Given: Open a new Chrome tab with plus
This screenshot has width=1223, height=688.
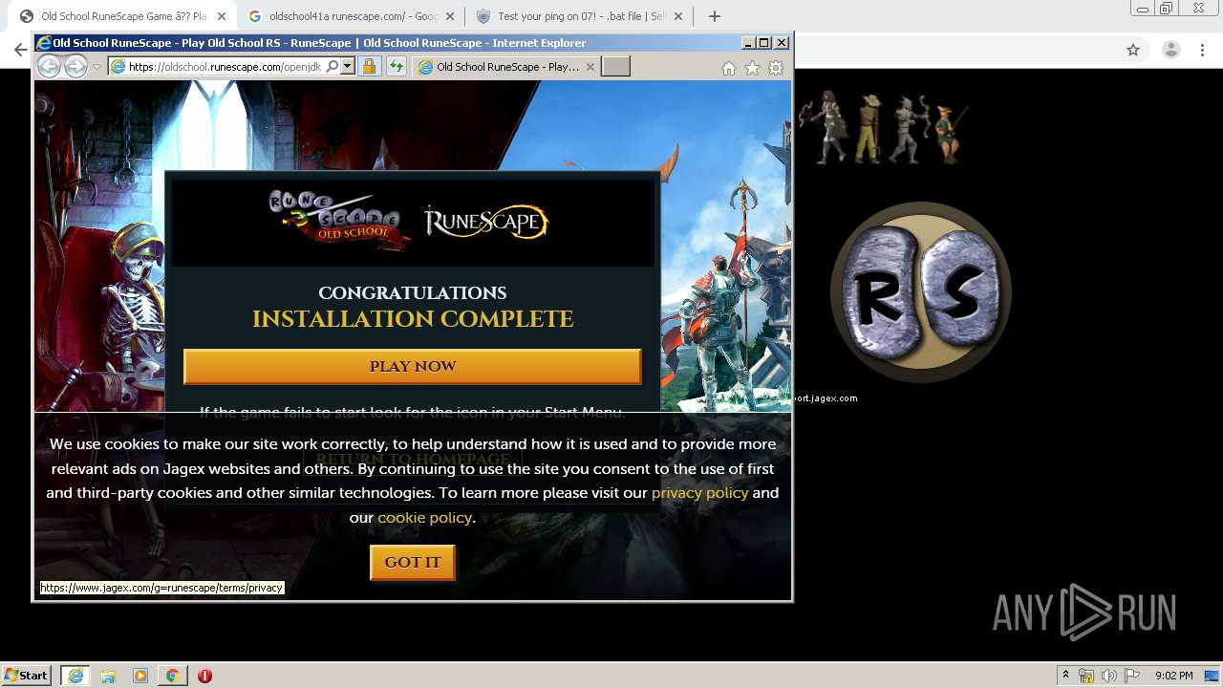Looking at the screenshot, I should 715,16.
